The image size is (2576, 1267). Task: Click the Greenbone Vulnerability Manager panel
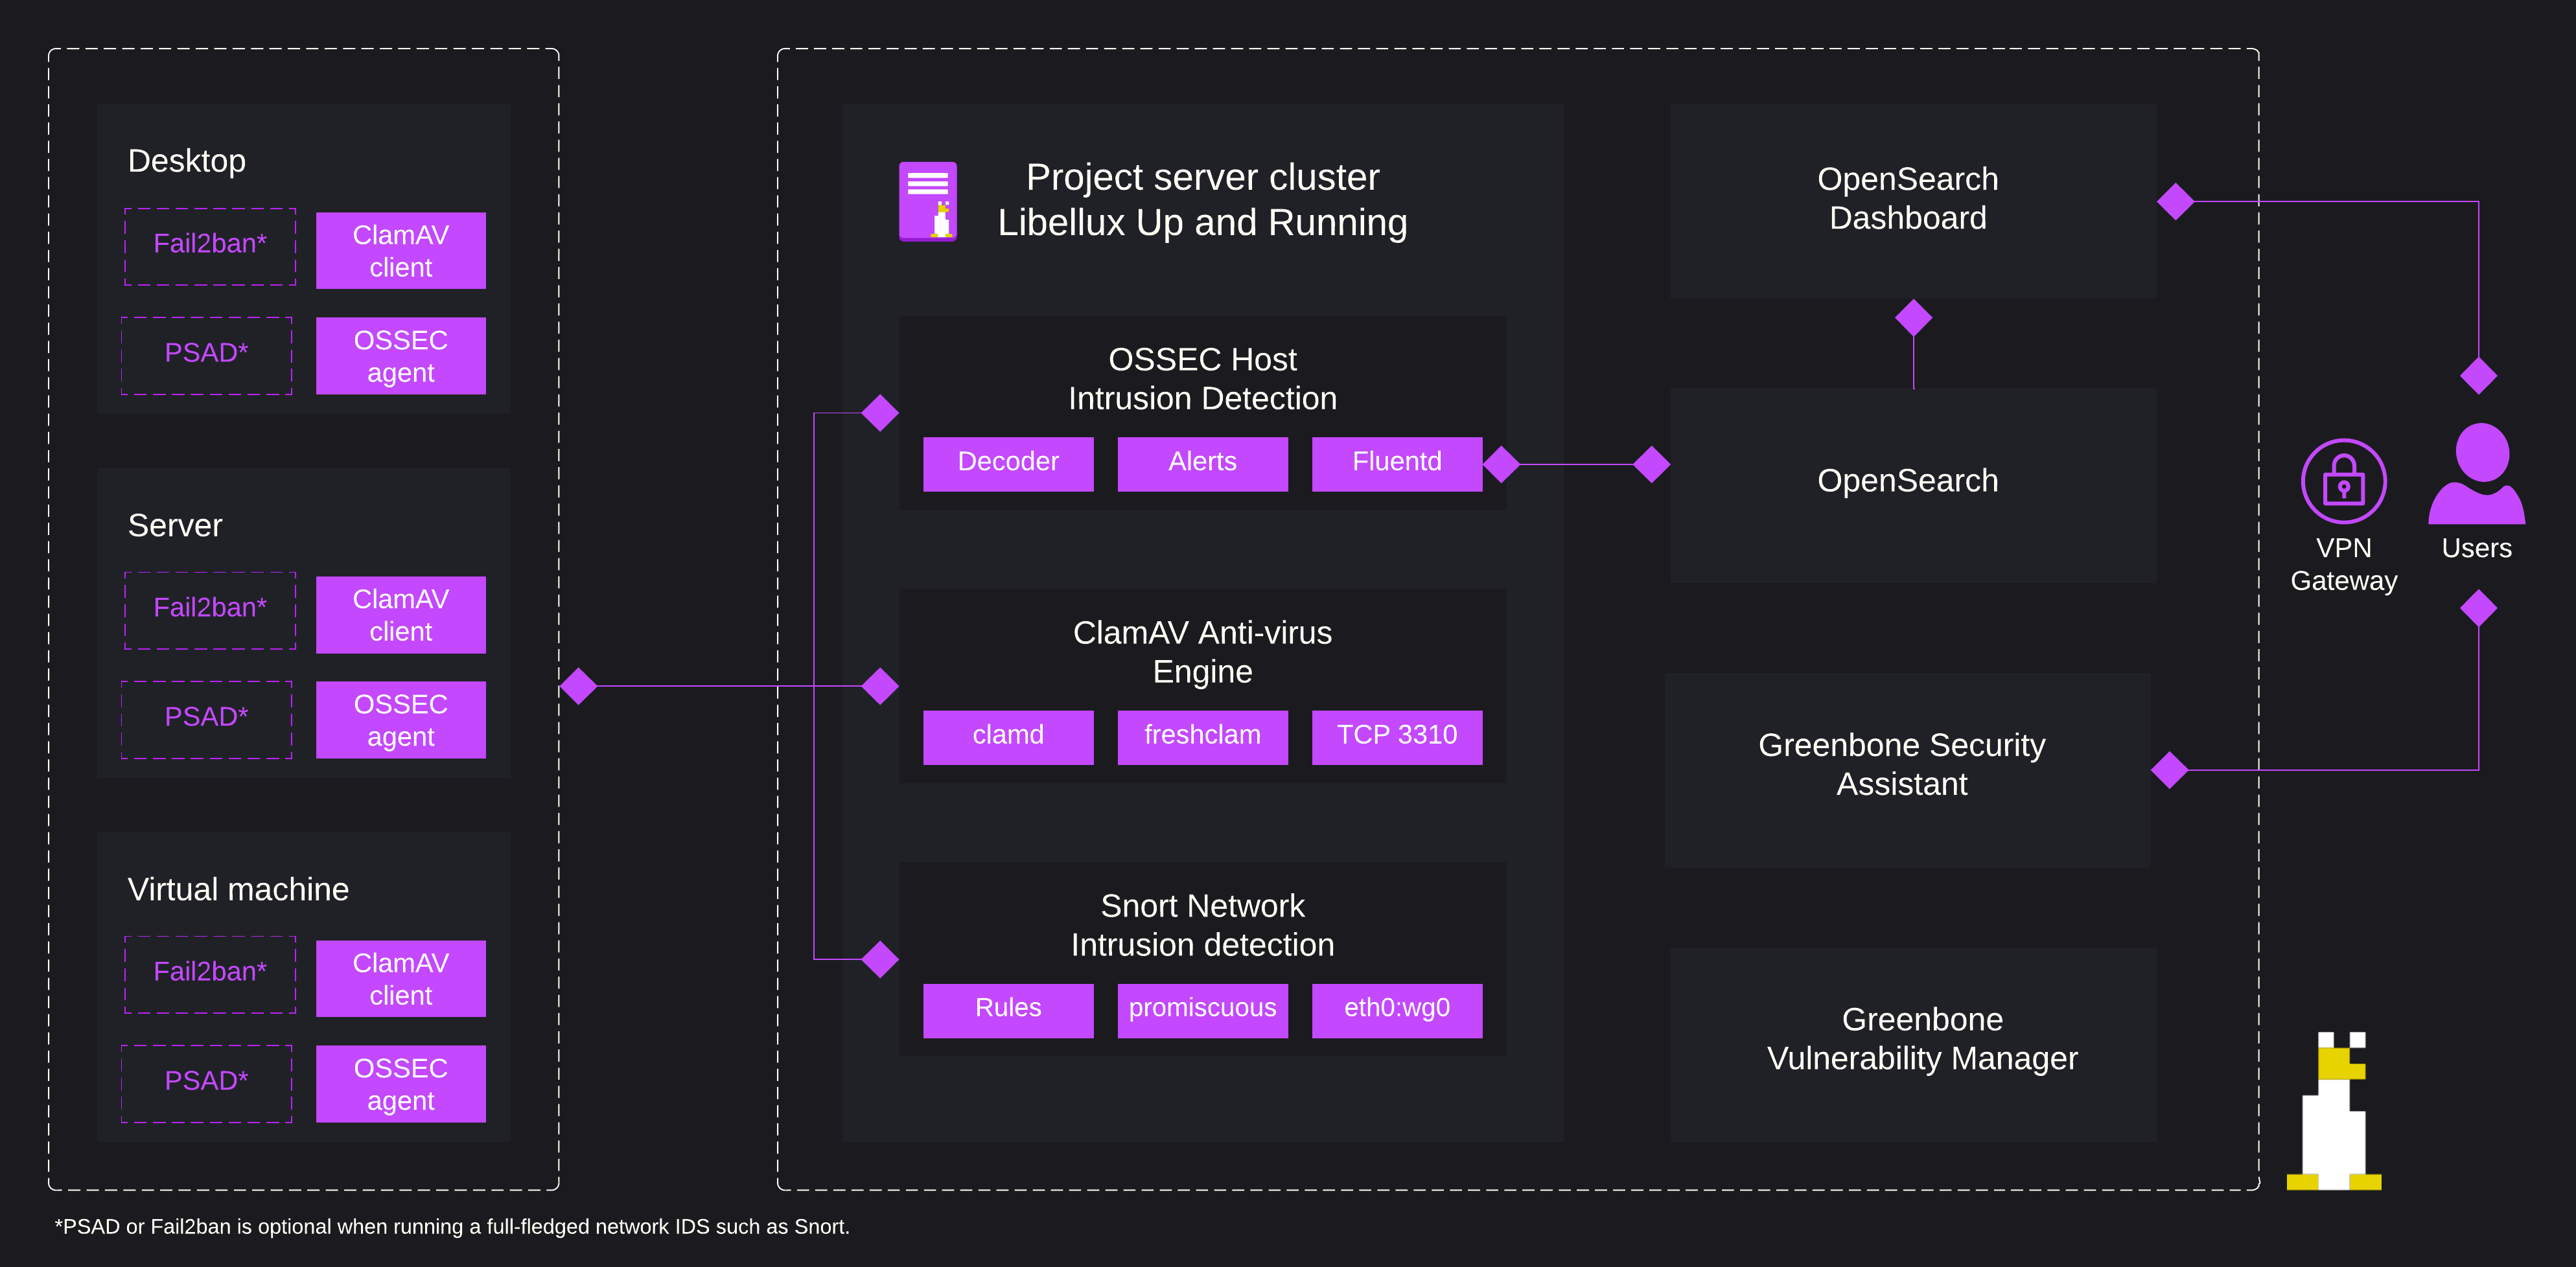tap(1912, 1043)
